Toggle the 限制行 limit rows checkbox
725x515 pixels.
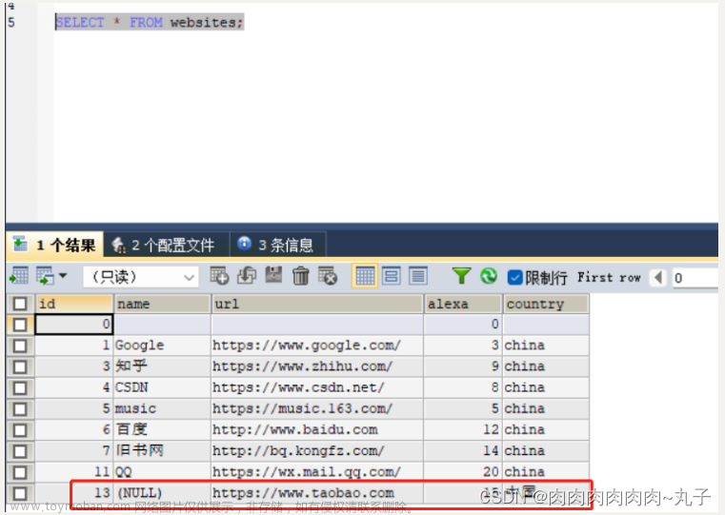[514, 278]
